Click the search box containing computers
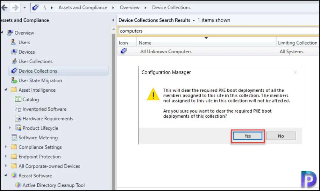The image size is (320, 191). (x=219, y=31)
